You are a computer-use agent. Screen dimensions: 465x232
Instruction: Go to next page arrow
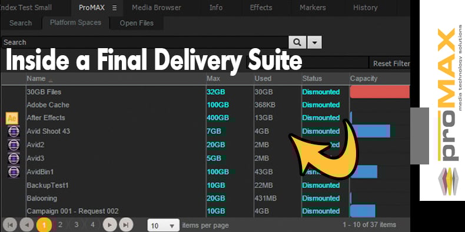pyautogui.click(x=109, y=225)
